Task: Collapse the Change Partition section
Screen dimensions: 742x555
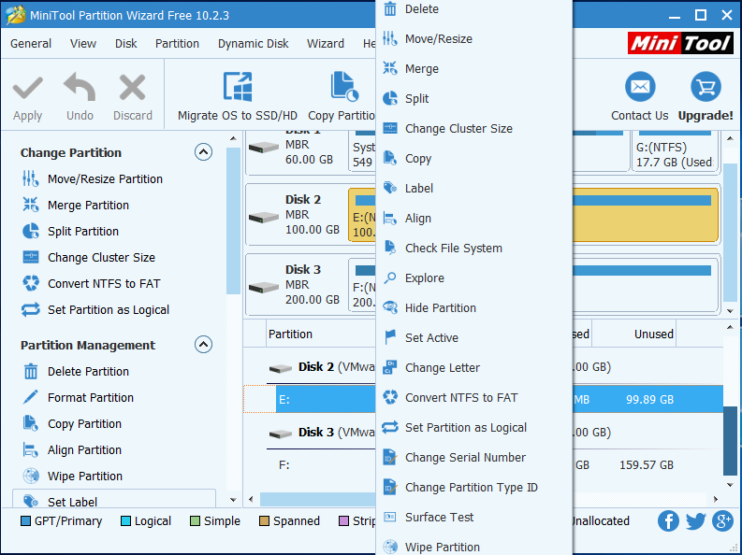Action: point(203,152)
